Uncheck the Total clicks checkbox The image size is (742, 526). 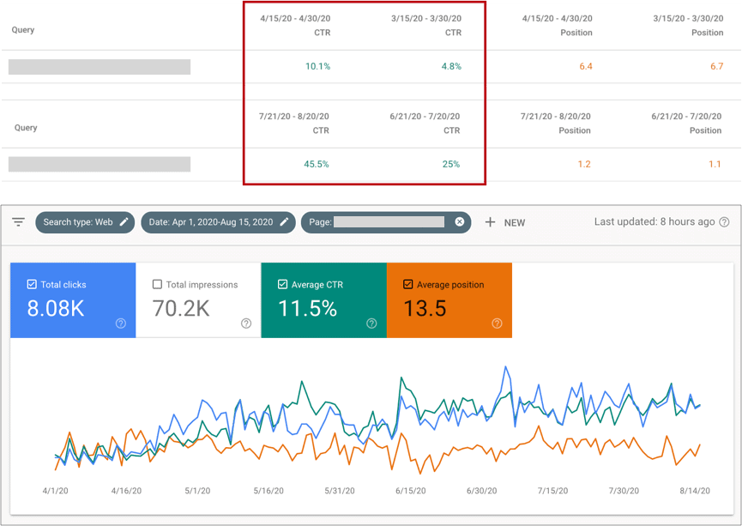pyautogui.click(x=33, y=285)
